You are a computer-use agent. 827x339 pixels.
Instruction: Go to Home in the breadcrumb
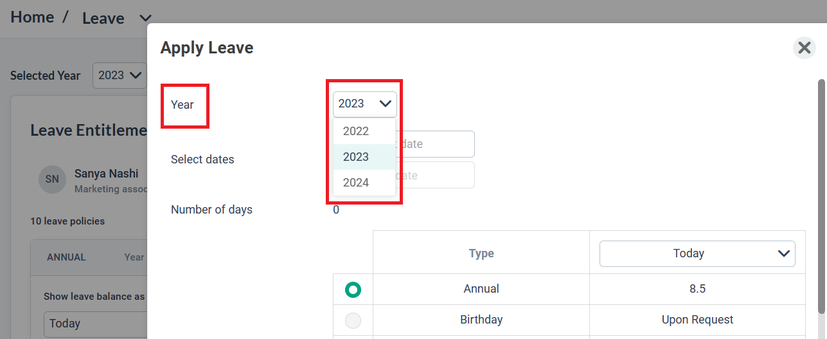[x=32, y=17]
